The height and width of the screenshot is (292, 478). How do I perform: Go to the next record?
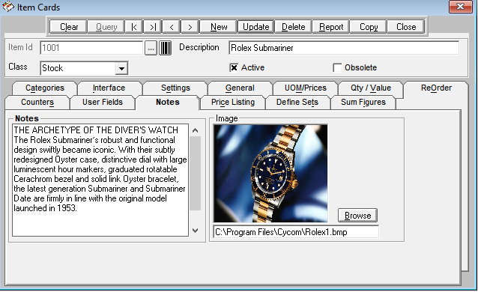pos(190,27)
